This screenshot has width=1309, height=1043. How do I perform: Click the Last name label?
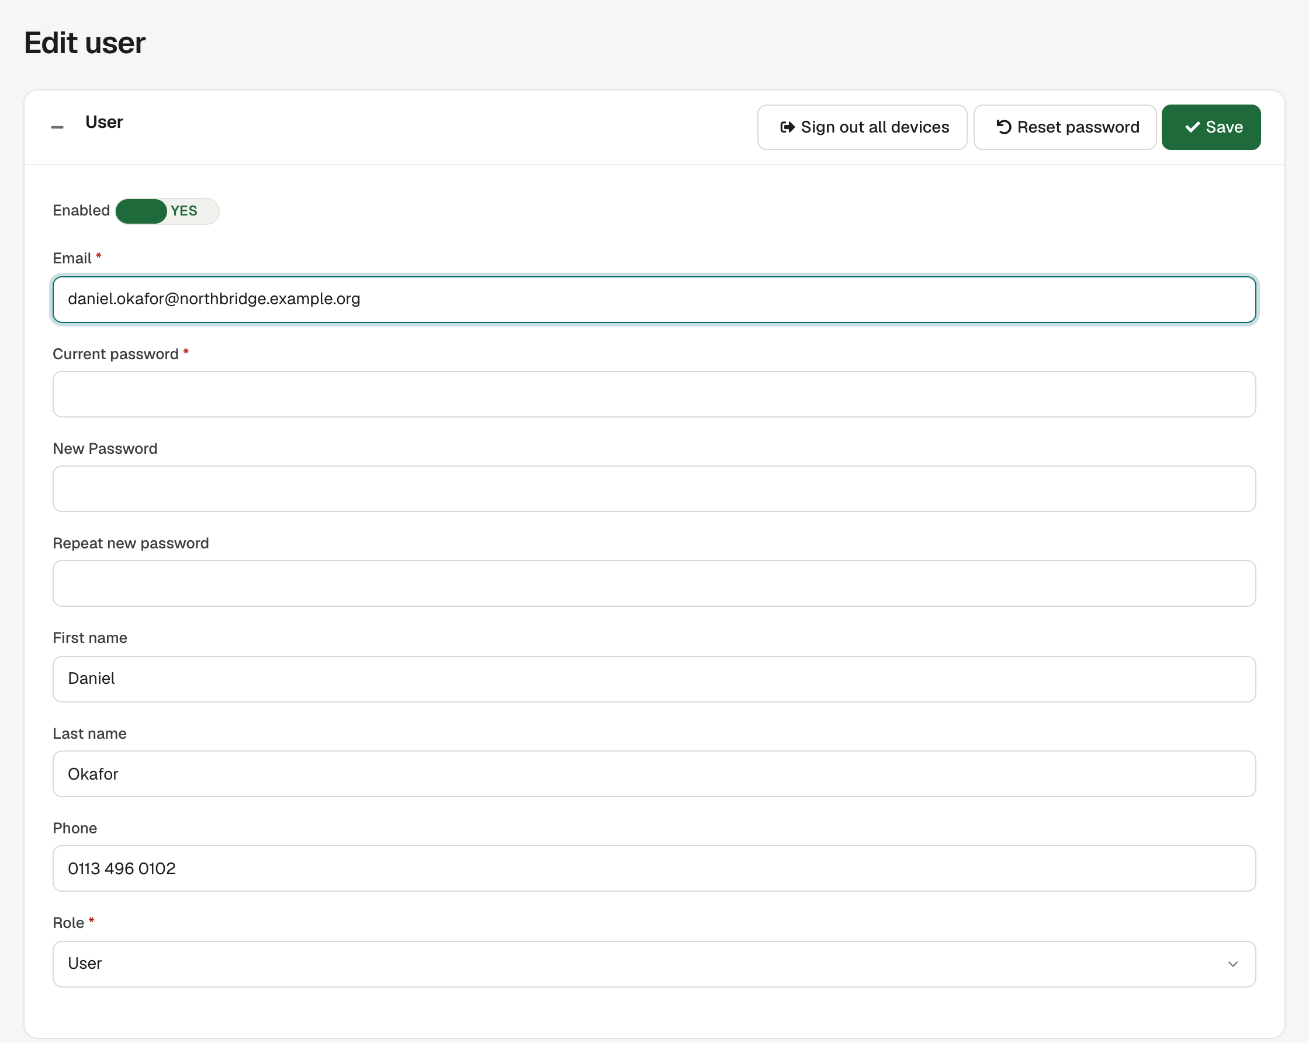pyautogui.click(x=89, y=733)
